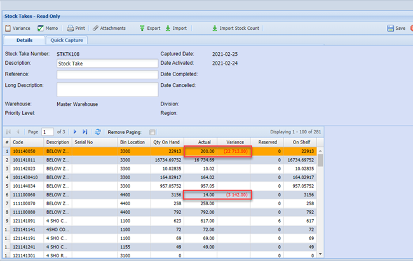Click the Variance toolbar icon
Image resolution: width=413 pixels, height=261 pixels.
[x=18, y=29]
